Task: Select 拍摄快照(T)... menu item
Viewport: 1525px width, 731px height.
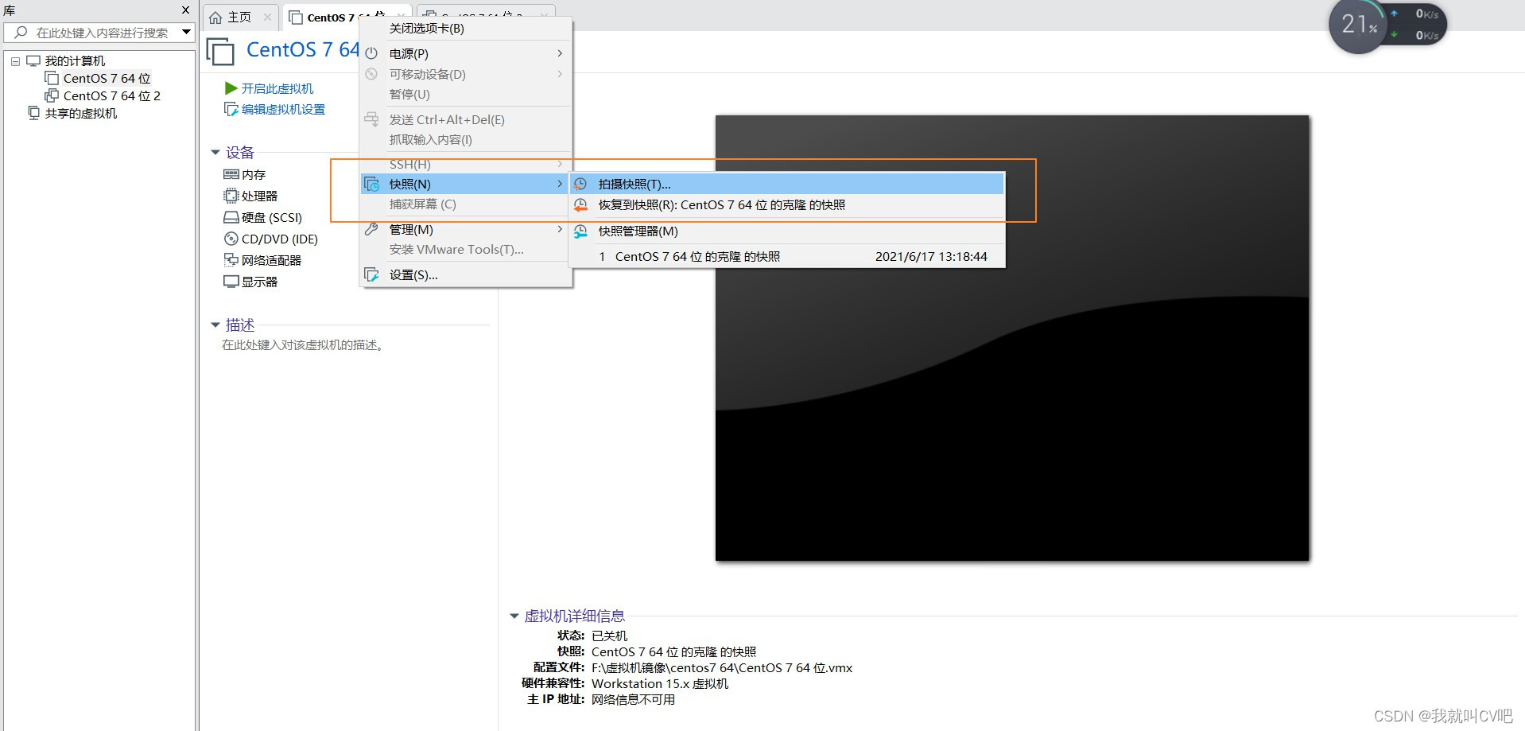Action: click(x=787, y=185)
